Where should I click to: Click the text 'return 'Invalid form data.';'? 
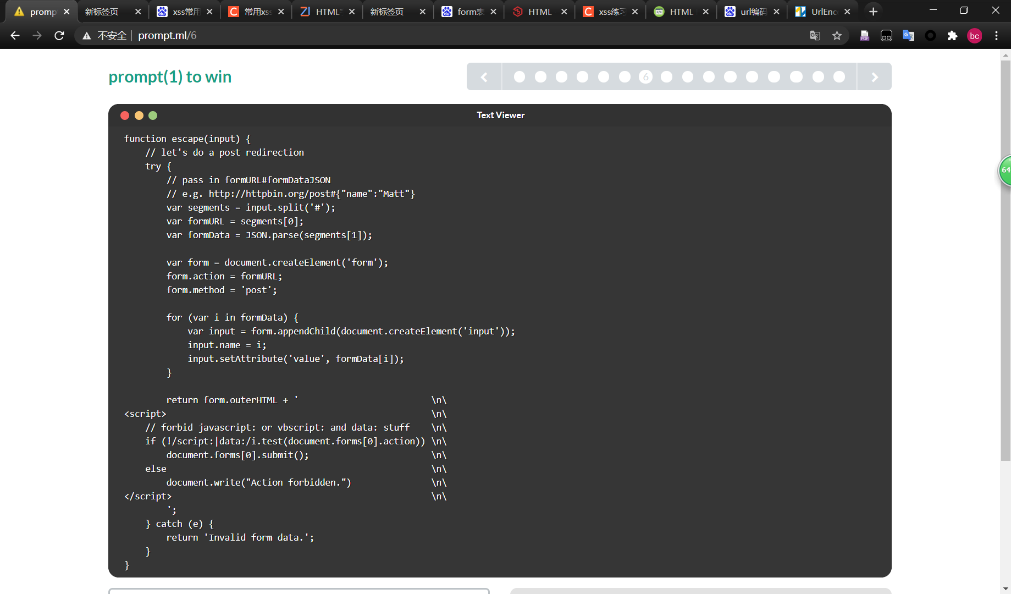(240, 537)
